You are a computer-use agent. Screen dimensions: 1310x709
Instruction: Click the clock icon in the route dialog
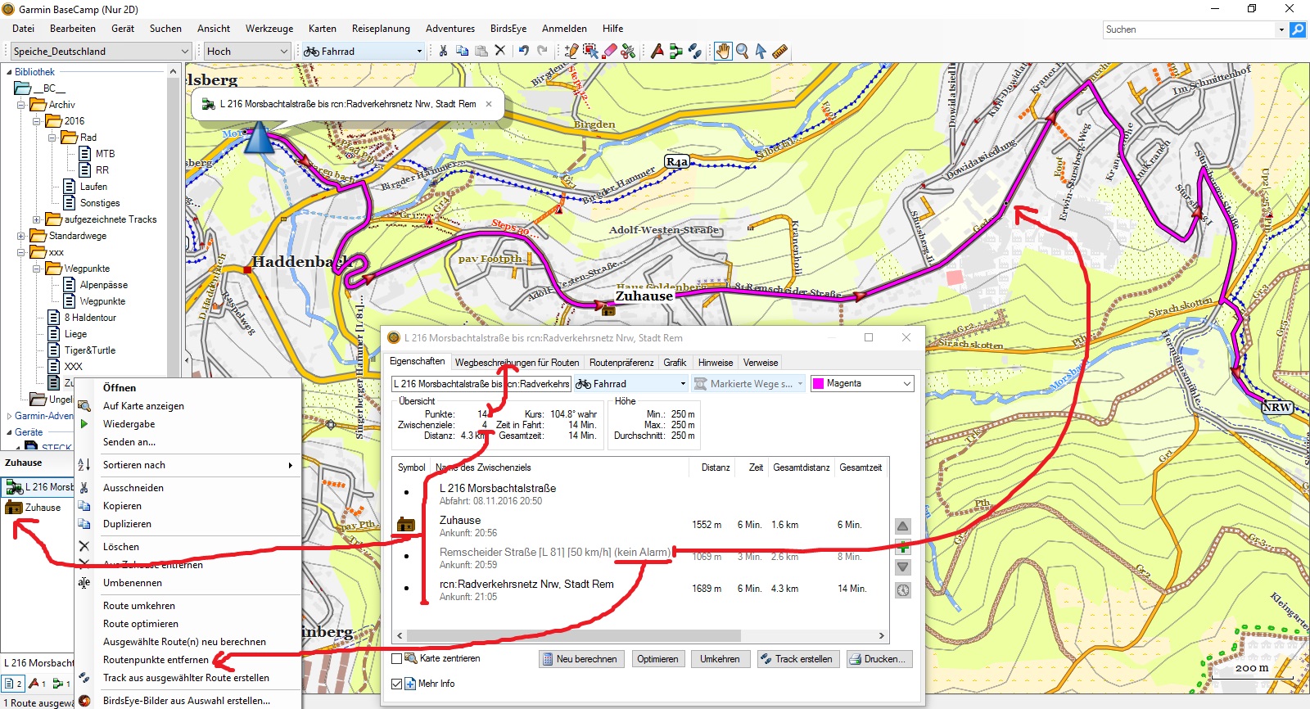coord(902,589)
